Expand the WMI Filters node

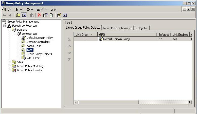pos(19,58)
